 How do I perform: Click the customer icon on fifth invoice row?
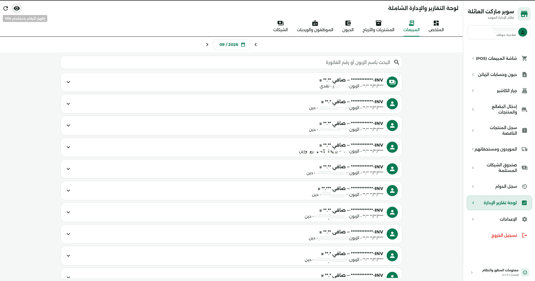pyautogui.click(x=392, y=169)
